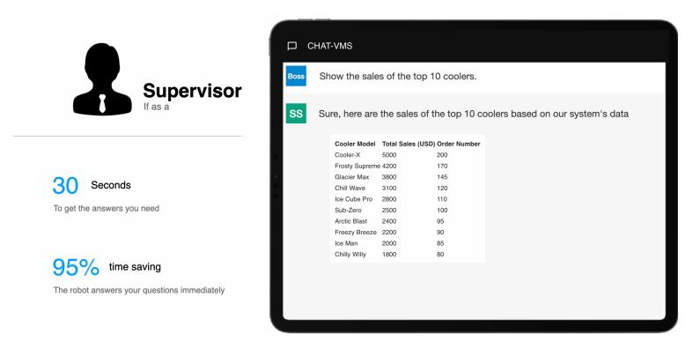
Task: Select the Cooler-X table row
Action: pos(407,155)
